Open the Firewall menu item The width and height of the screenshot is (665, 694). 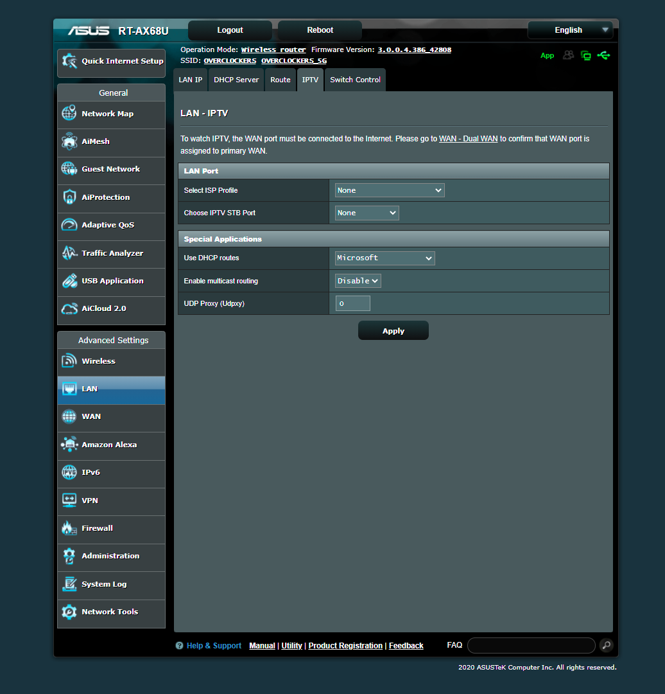[x=112, y=528]
